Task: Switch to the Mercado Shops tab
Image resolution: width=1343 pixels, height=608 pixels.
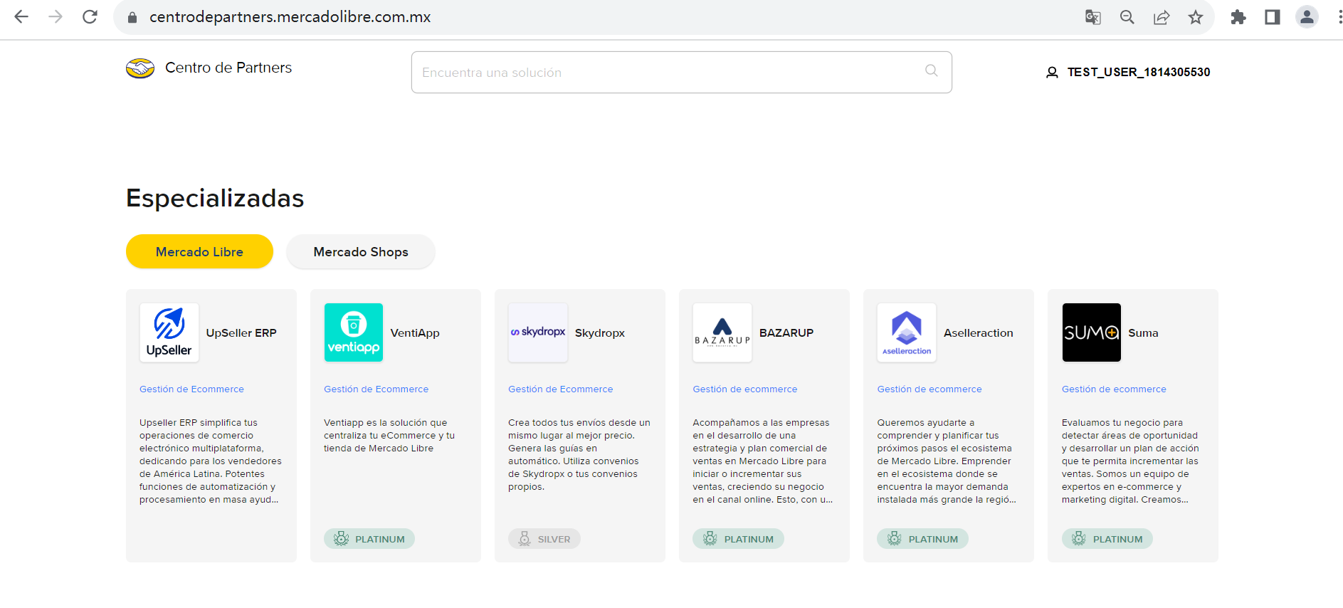Action: click(361, 251)
